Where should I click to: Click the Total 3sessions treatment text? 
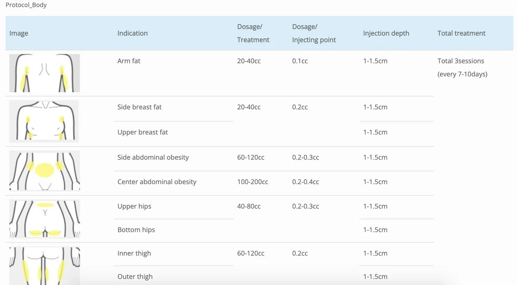(461, 61)
